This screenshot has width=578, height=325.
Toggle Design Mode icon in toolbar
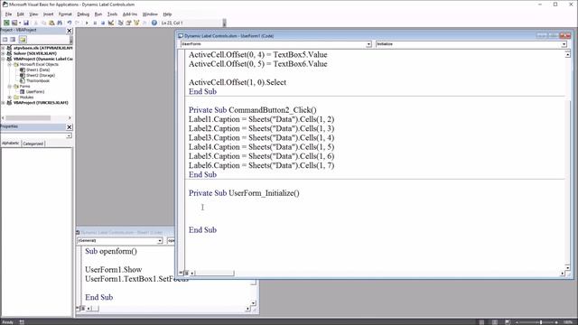point(110,23)
